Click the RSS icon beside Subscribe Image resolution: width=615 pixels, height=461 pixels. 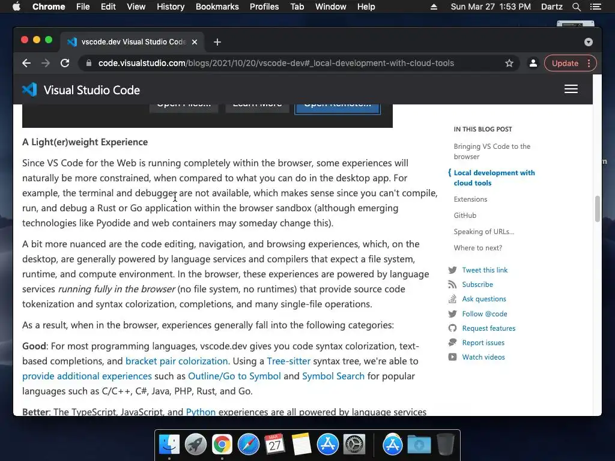(x=452, y=285)
